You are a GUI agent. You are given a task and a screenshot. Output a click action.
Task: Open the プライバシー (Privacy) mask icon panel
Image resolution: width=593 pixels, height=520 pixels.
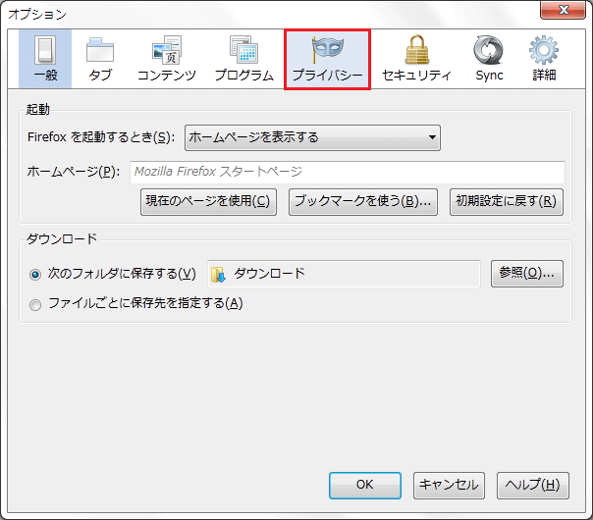327,59
